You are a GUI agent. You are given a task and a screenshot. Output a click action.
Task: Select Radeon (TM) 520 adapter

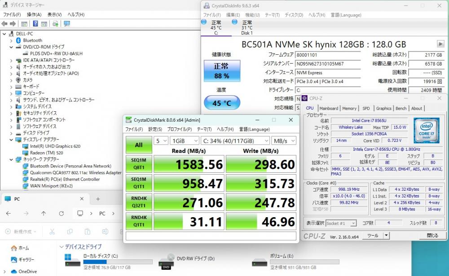(46, 153)
